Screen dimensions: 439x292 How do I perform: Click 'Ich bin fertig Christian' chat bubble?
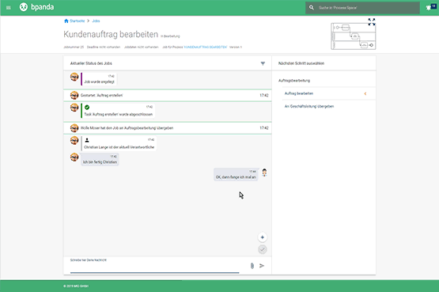point(100,159)
